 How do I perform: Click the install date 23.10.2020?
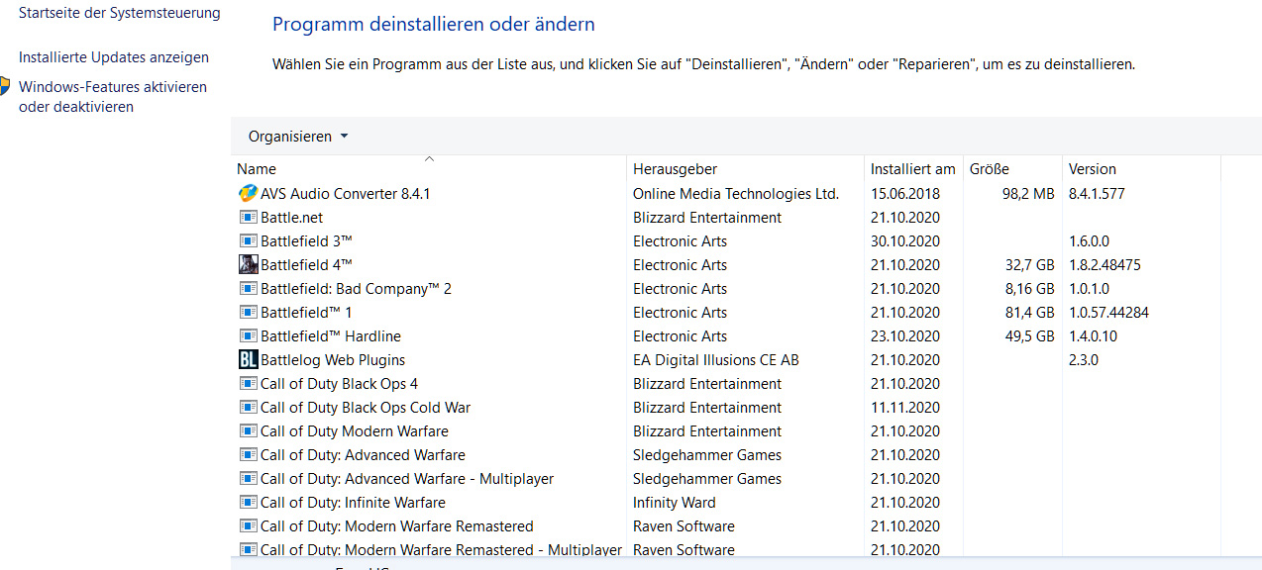(905, 336)
